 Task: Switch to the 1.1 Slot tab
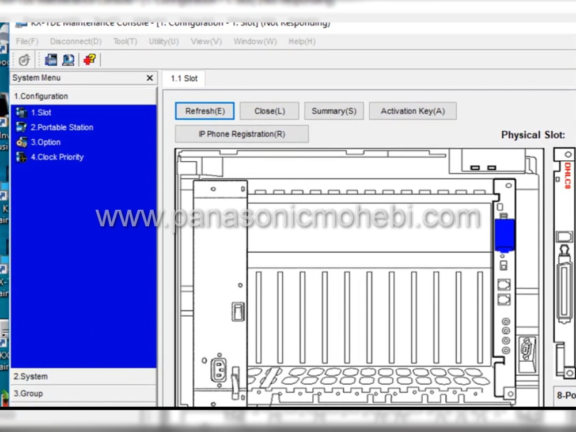coord(184,78)
